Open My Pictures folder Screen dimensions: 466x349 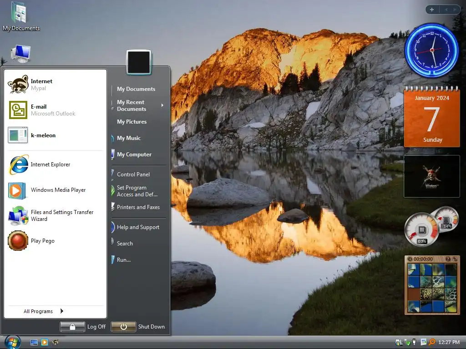pos(132,122)
